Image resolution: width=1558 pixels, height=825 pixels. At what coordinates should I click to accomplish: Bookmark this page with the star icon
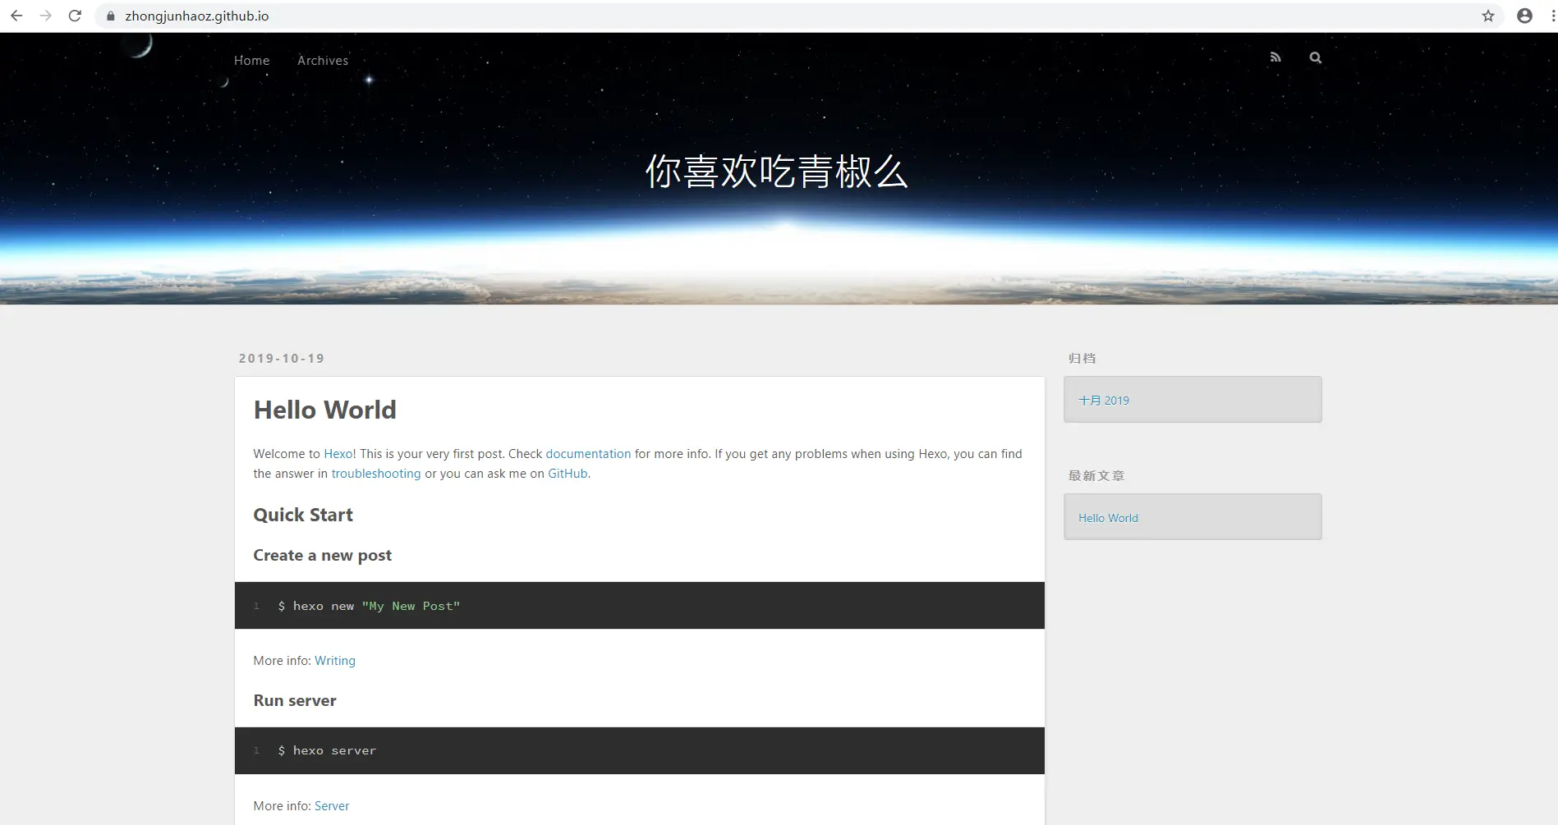click(x=1488, y=16)
